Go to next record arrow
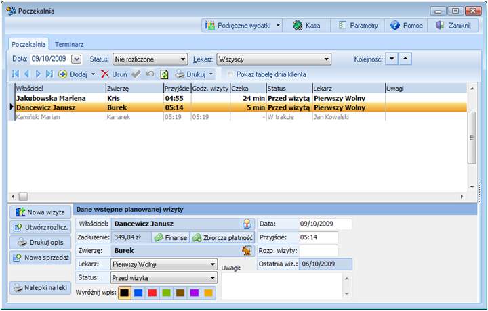Screen dimensions: 488x311 click(x=38, y=74)
